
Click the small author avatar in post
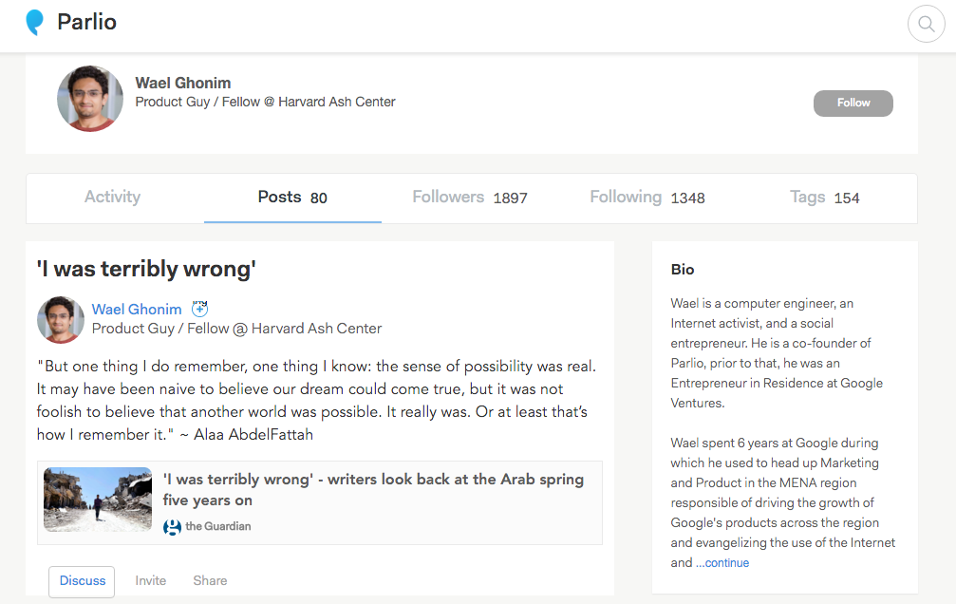61,319
